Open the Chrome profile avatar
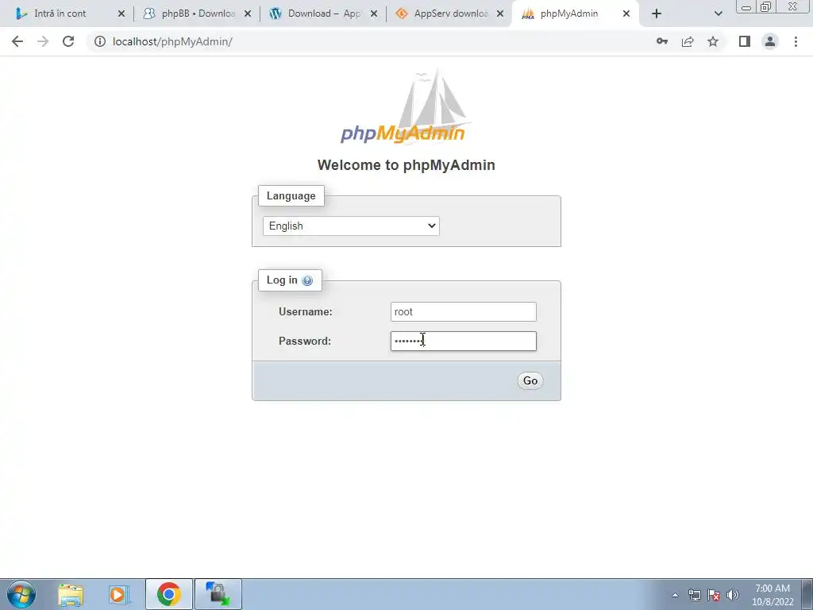813x610 pixels. 770,41
